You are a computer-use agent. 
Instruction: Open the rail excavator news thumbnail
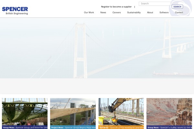click(121, 112)
